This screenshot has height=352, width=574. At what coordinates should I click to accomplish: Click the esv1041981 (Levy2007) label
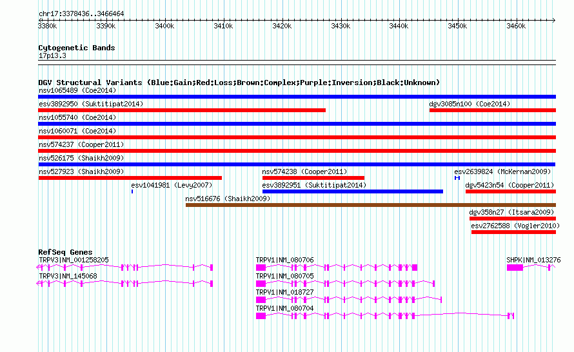tap(172, 185)
